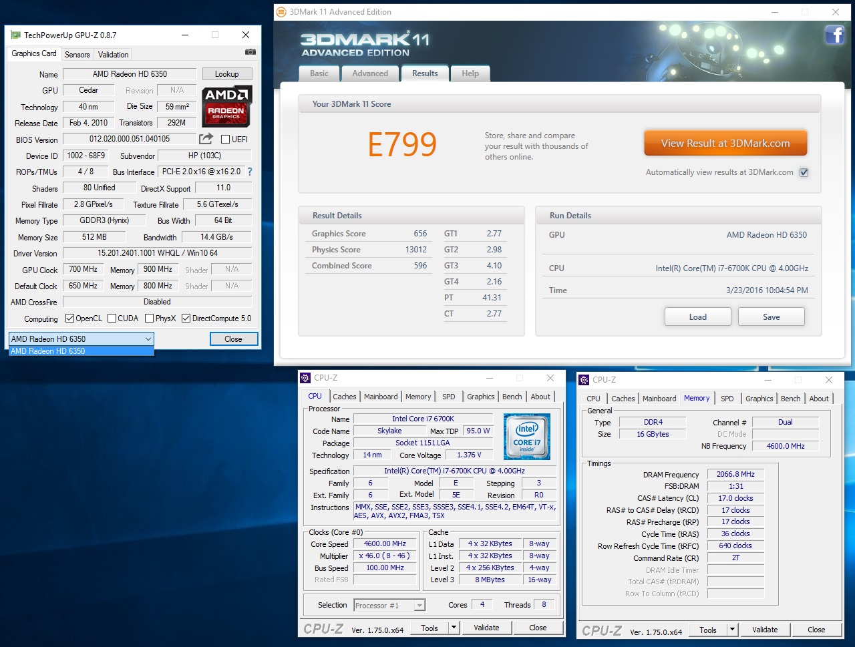Click Validate in CPU-Z CPU window
Screen dimensions: 855x647
coord(486,628)
